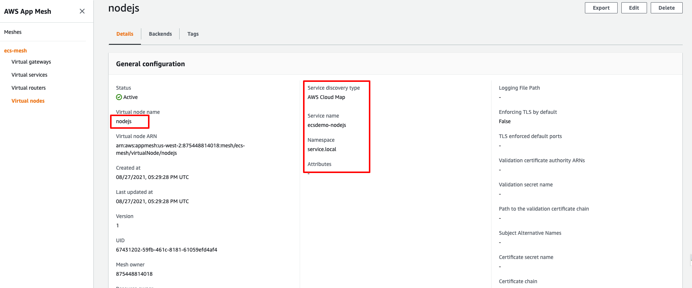
Task: Click the Certificate secret name label
Action: pyautogui.click(x=526, y=257)
